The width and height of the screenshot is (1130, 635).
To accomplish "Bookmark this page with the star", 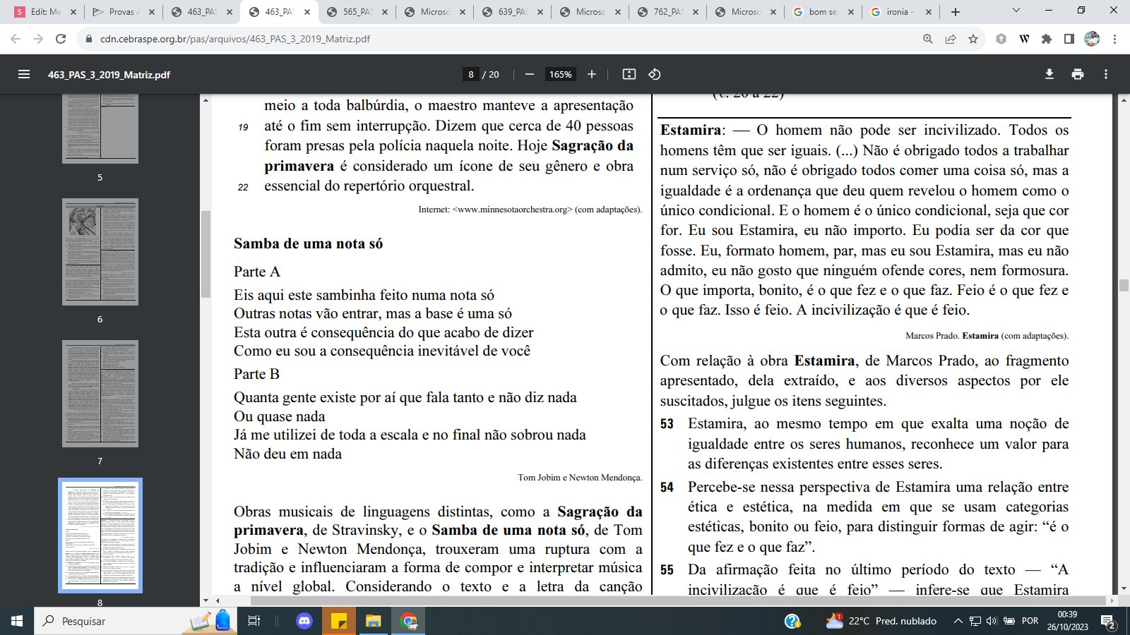I will (x=973, y=39).
